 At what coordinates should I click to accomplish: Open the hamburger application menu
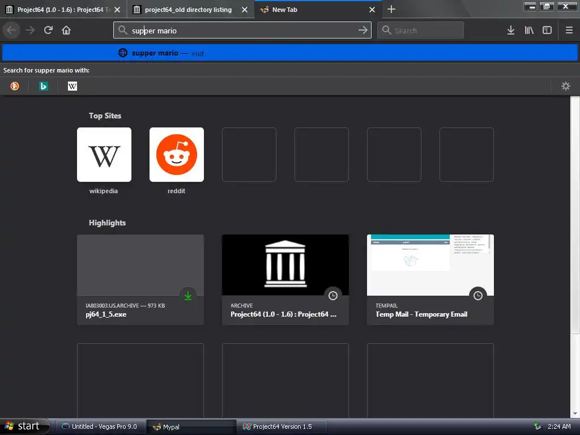[569, 31]
